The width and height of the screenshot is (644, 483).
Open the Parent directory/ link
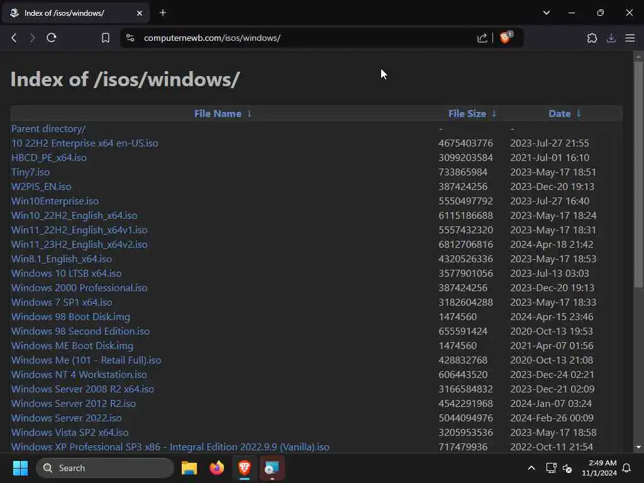(48, 128)
